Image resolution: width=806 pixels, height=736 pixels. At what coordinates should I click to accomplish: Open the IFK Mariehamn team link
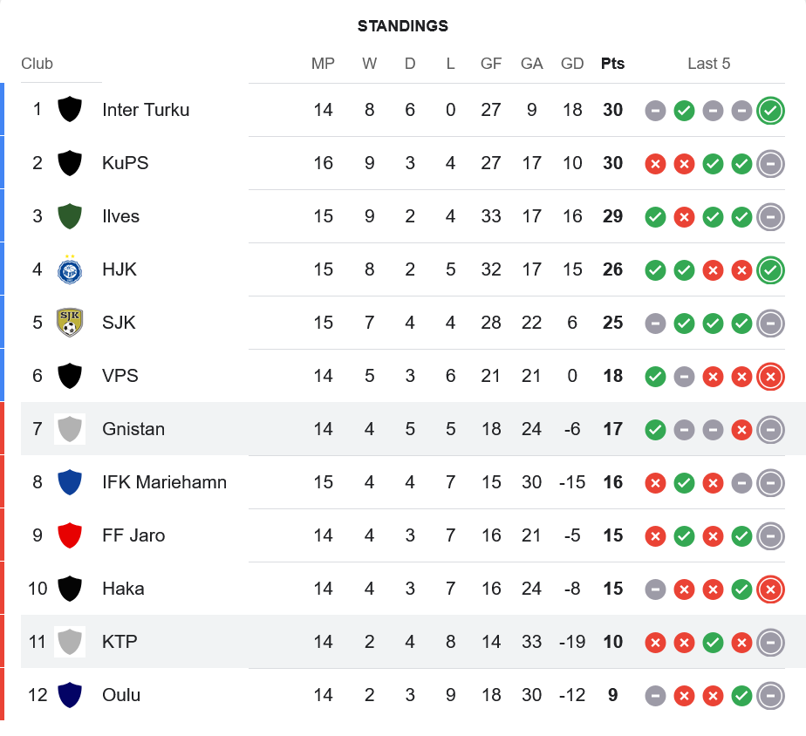164,482
